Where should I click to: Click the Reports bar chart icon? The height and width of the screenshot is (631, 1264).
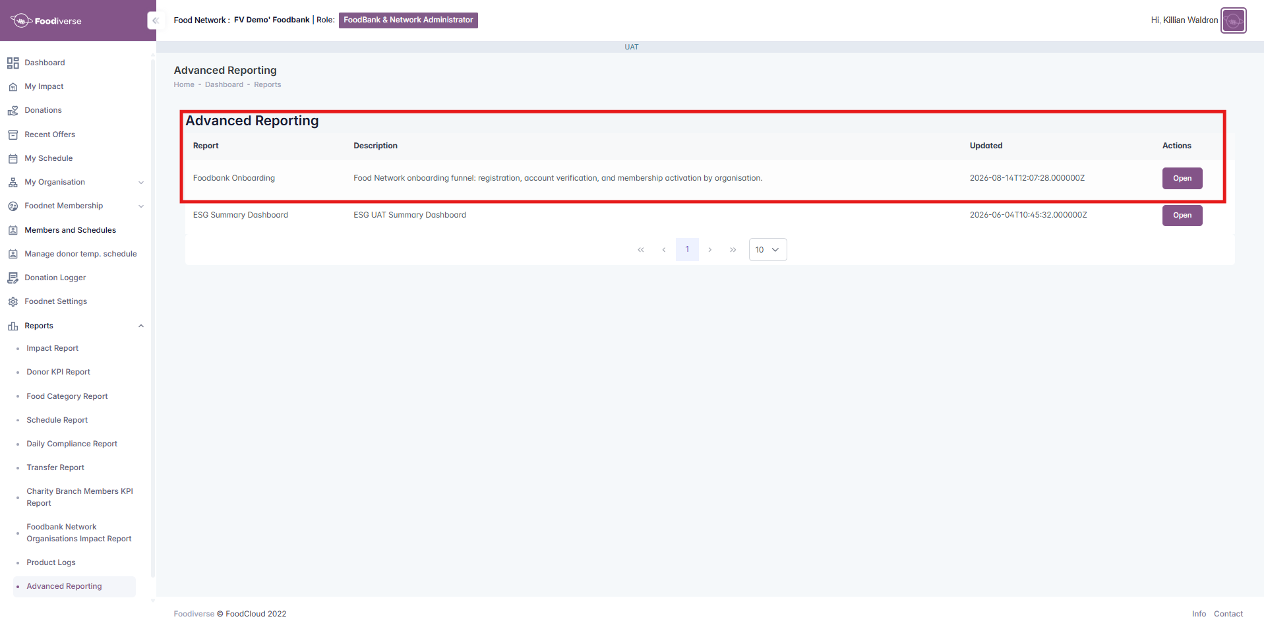pyautogui.click(x=13, y=326)
